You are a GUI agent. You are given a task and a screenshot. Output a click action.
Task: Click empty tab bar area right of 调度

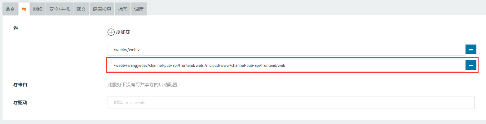pos(310,9)
